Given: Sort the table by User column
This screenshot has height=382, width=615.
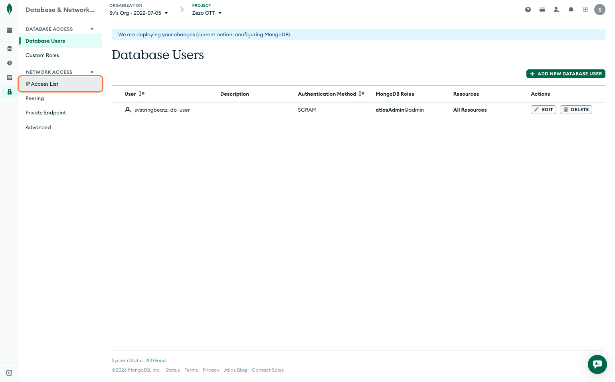Looking at the screenshot, I should pos(142,94).
